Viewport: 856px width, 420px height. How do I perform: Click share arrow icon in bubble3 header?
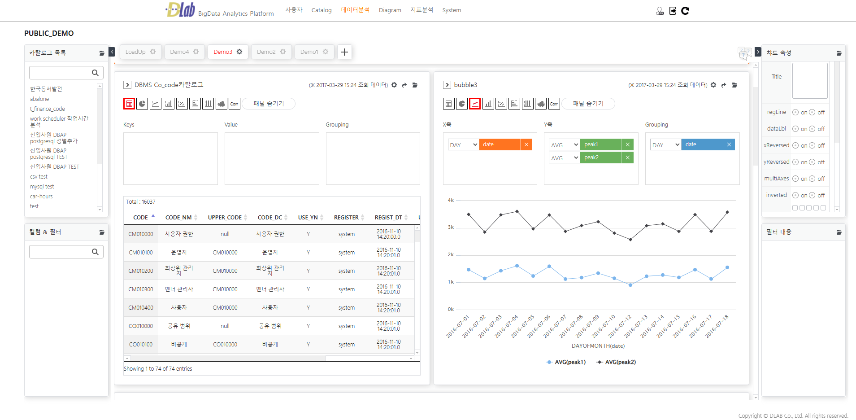click(724, 85)
